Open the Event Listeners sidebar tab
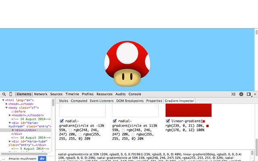This screenshot has width=258, height=161. pos(102,101)
